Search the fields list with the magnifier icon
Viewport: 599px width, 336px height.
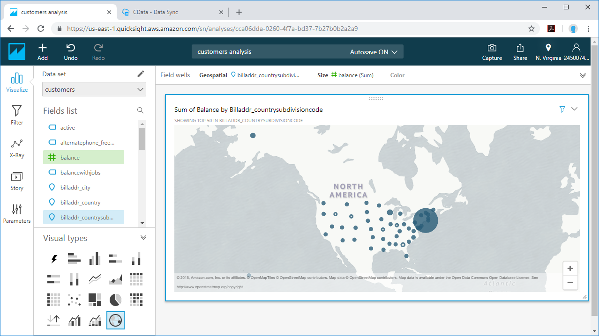pyautogui.click(x=140, y=110)
